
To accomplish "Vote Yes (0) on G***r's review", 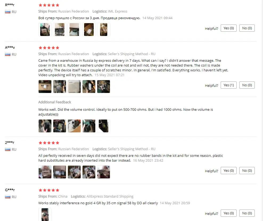I will pyautogui.click(x=228, y=213).
